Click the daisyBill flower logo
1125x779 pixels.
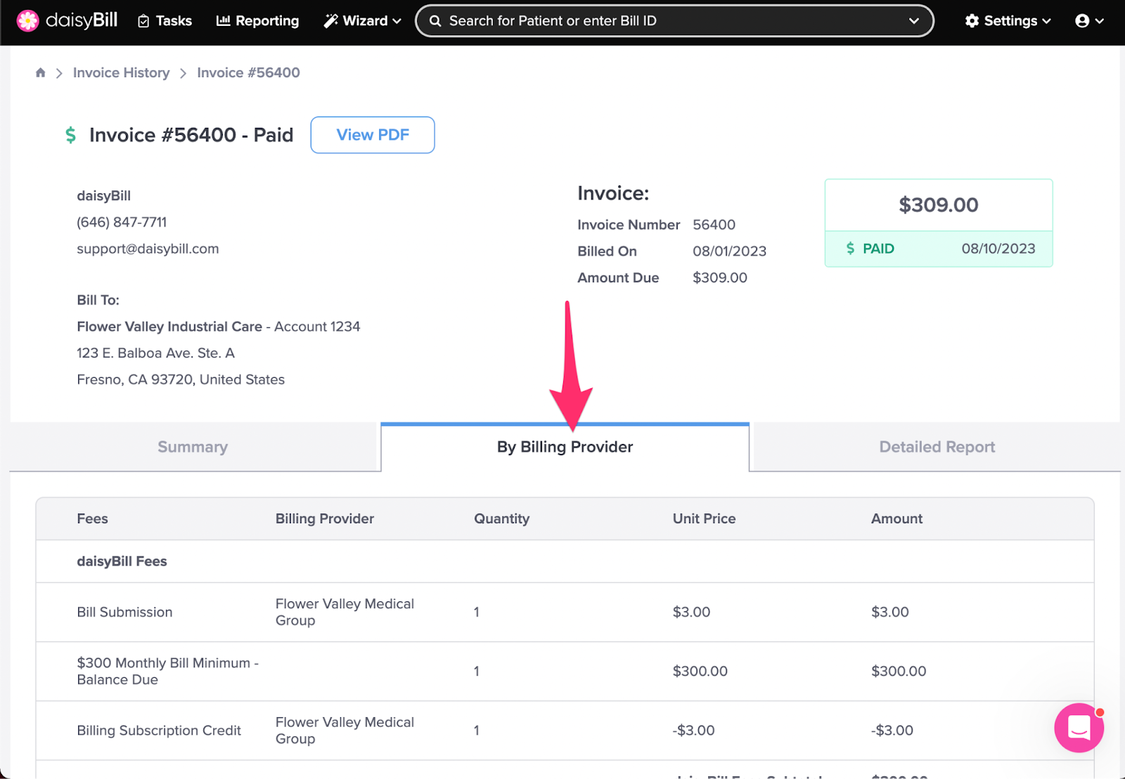coord(27,21)
